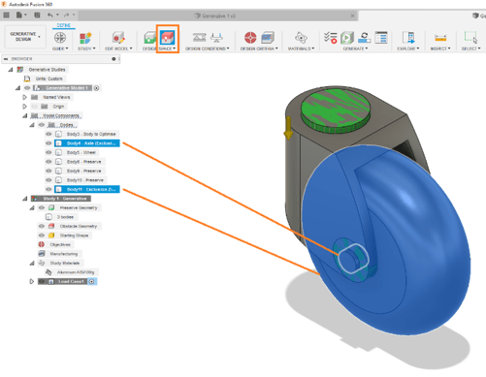Open the Design Conditions menu
Image resolution: width=486 pixels, height=377 pixels.
tap(208, 48)
